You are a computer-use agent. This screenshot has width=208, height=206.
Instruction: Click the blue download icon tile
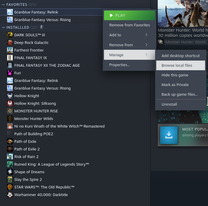169,135
